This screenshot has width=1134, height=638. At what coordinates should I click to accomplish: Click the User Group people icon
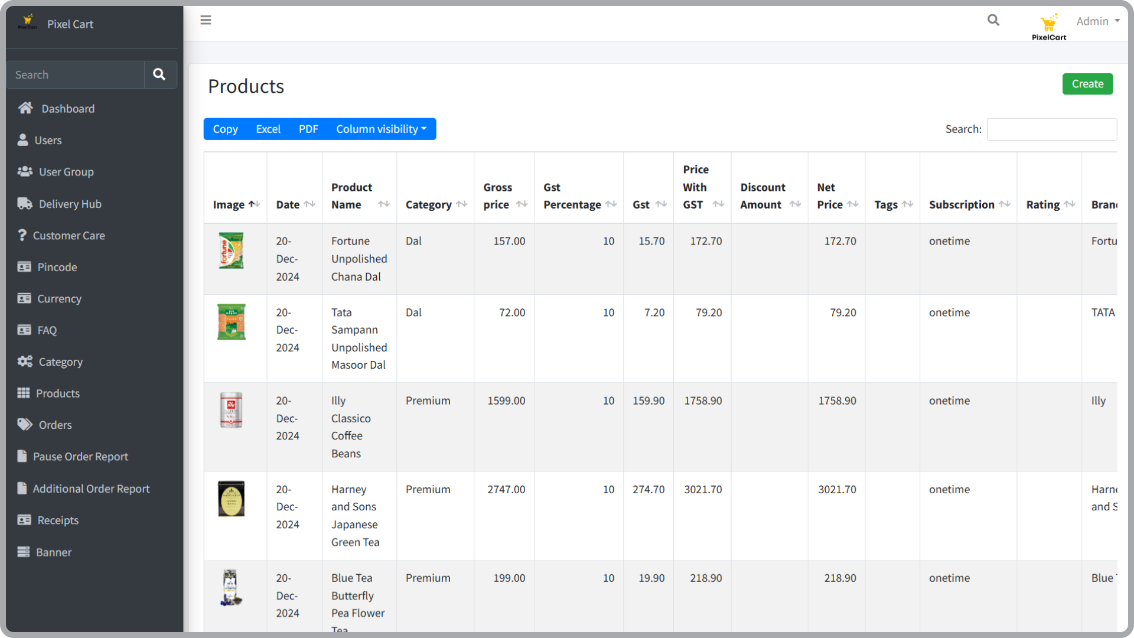pos(25,171)
